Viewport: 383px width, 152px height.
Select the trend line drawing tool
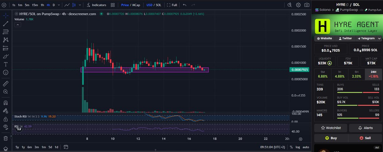pyautogui.click(x=5, y=23)
